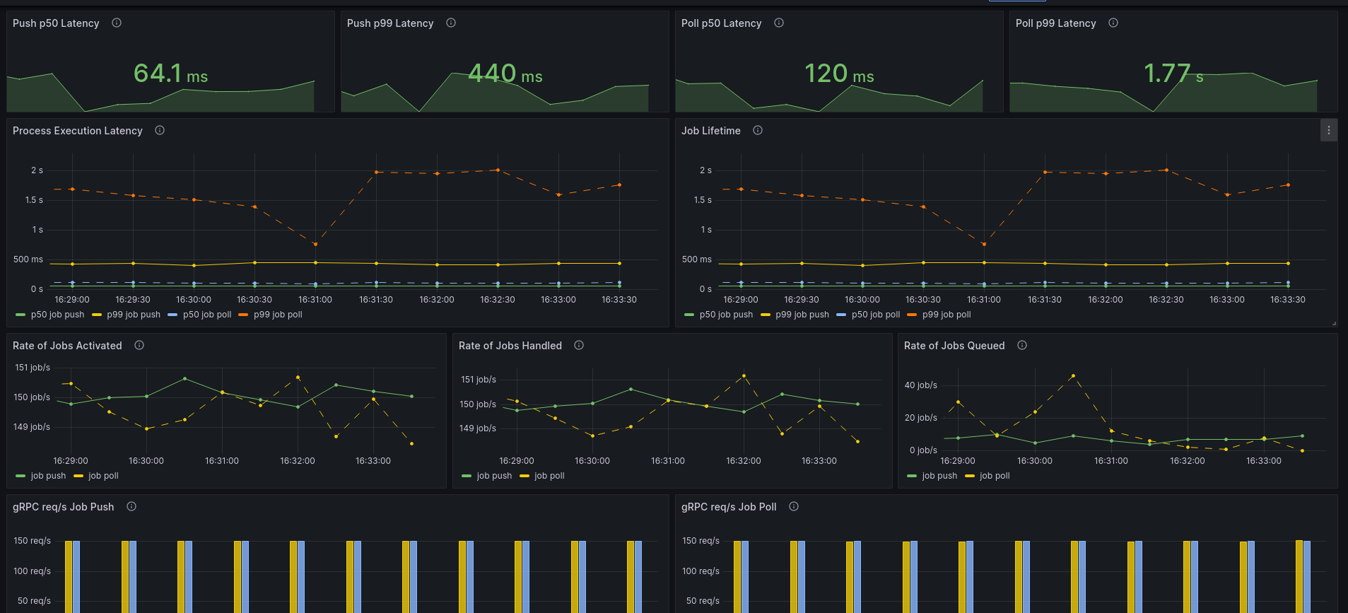1348x613 pixels.
Task: Click the 149 job/s axis label in Jobs Handled
Action: coord(478,428)
